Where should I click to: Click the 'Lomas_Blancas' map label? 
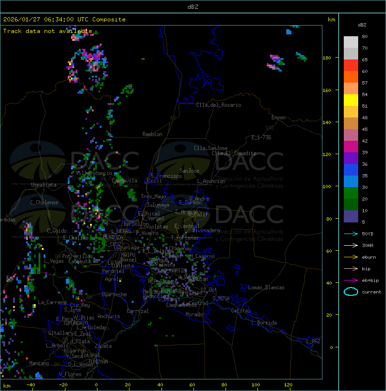tap(266, 287)
